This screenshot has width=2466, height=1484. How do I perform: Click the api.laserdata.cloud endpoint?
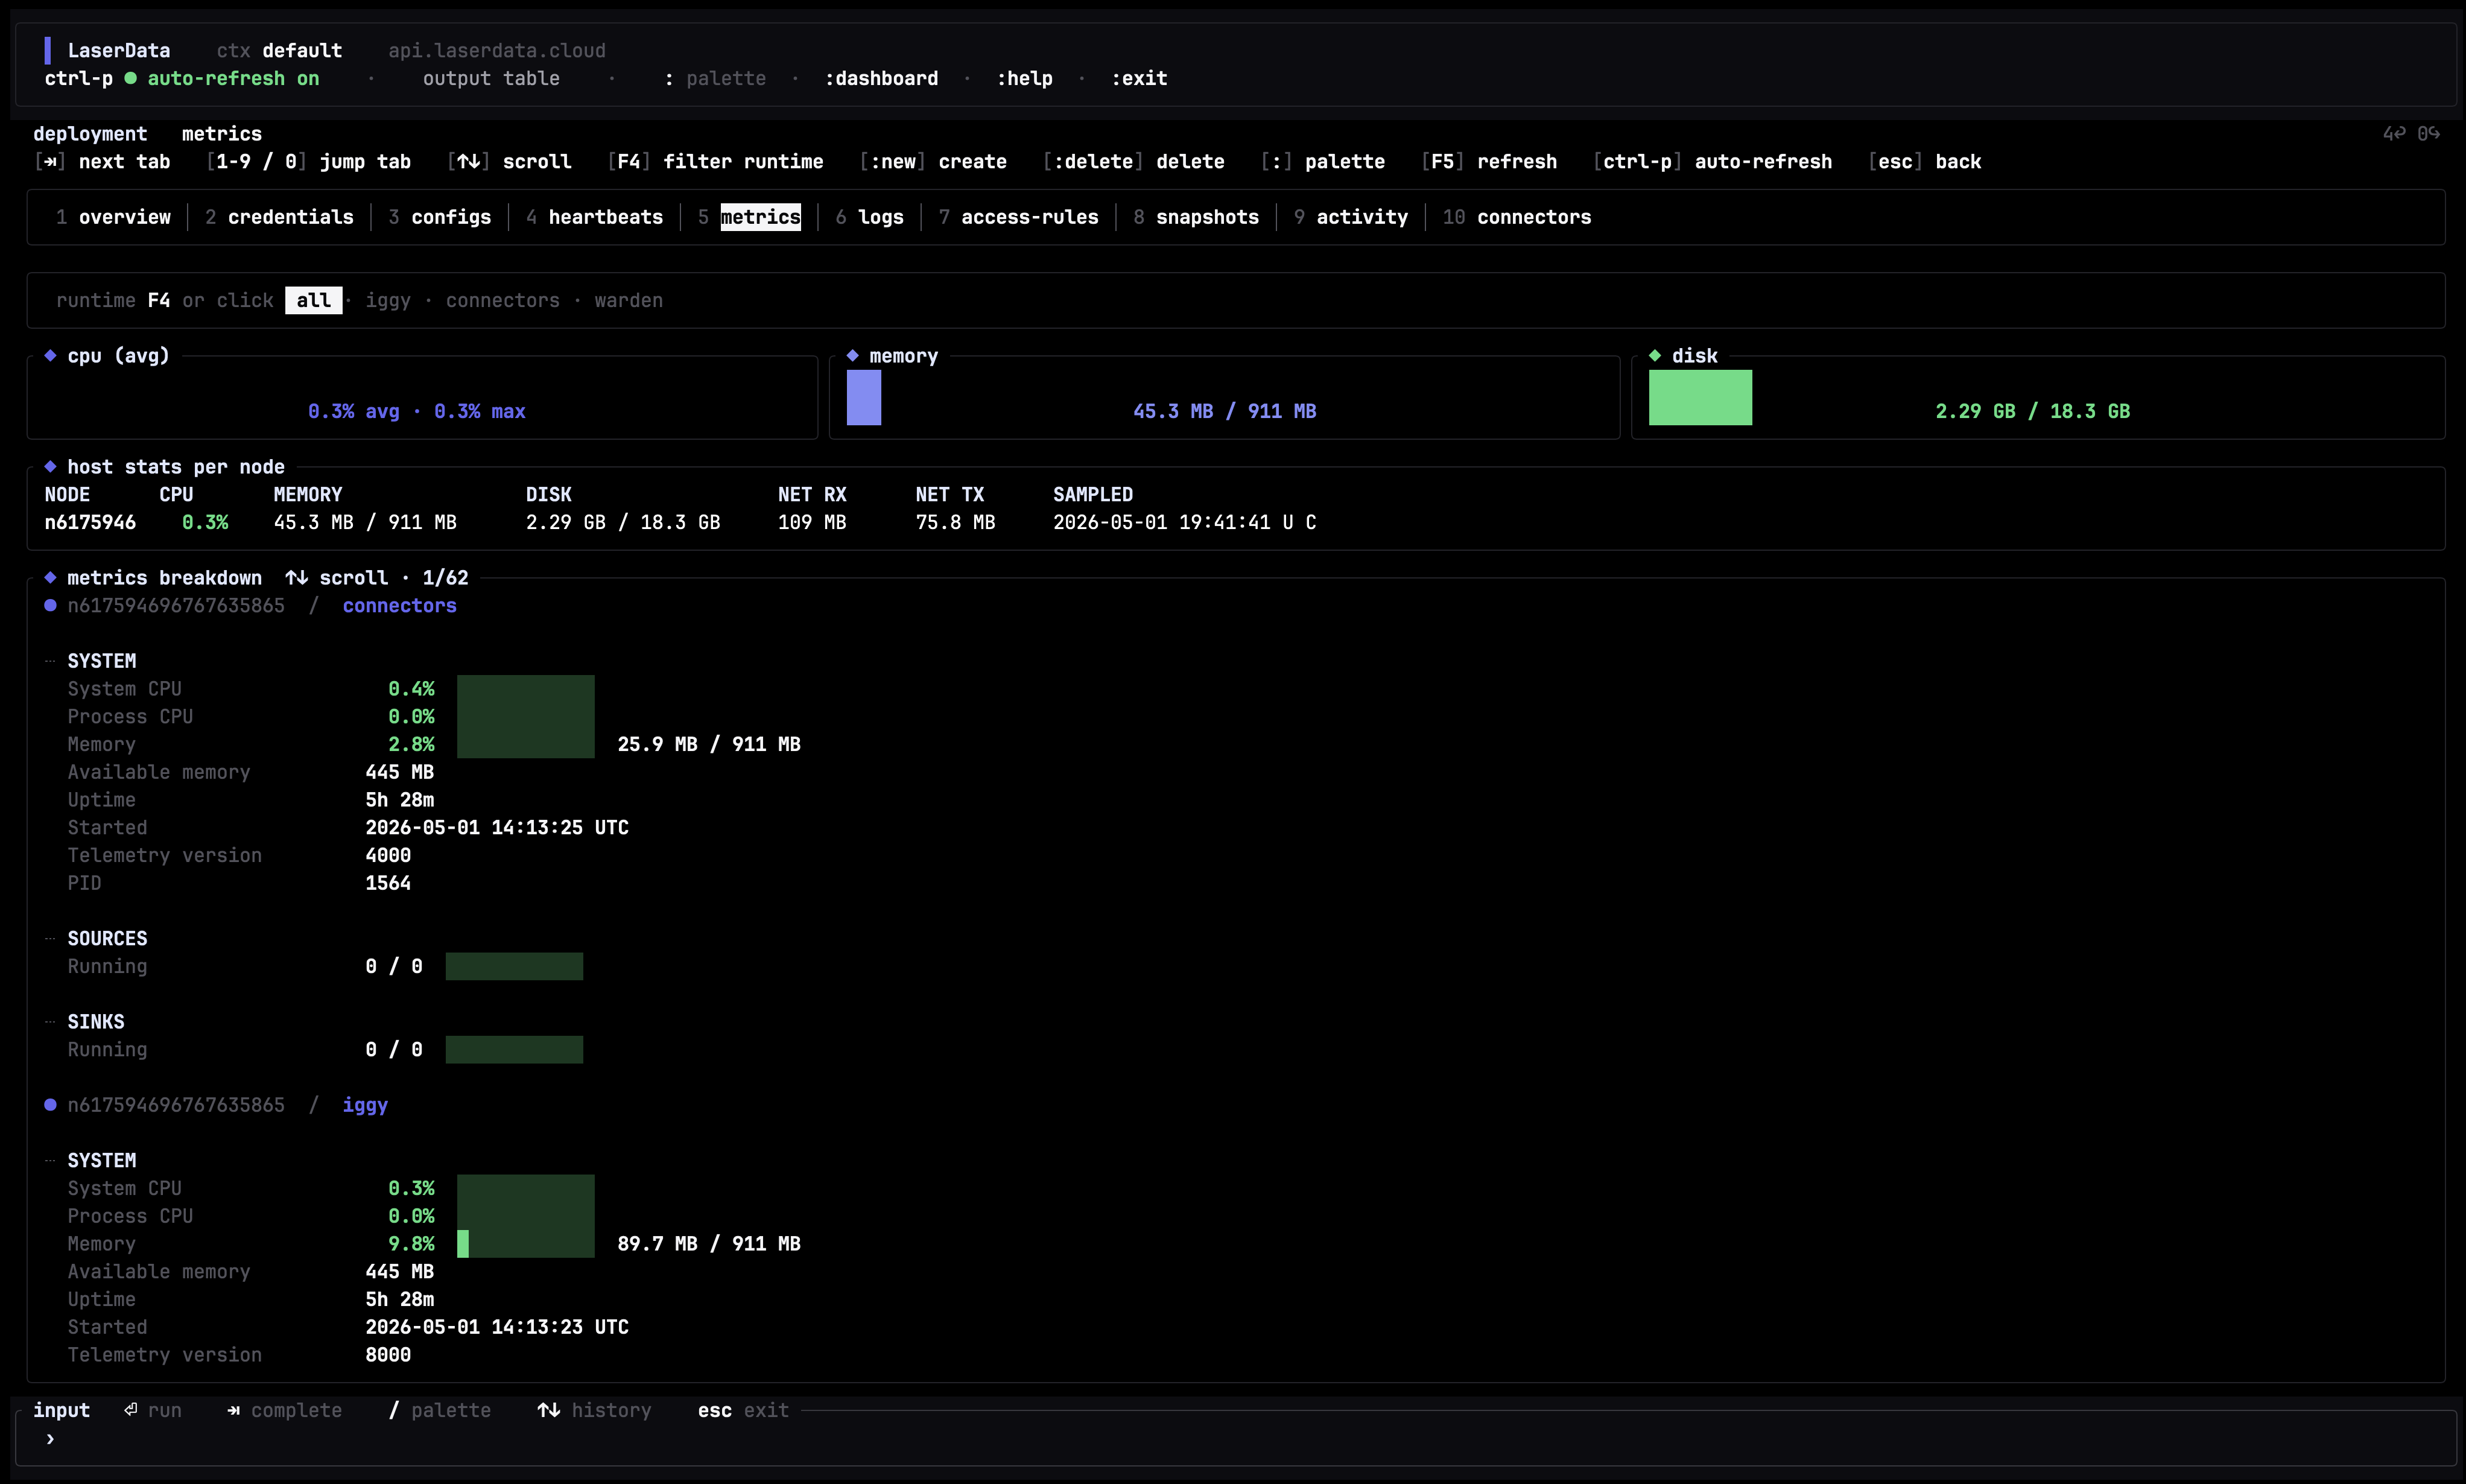pyautogui.click(x=497, y=50)
